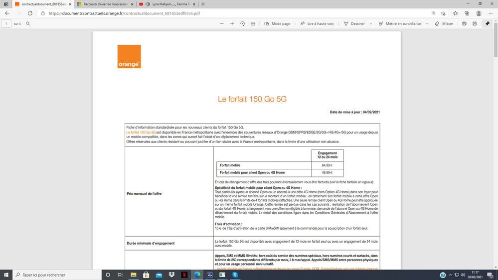Zoom in the PDF with the plus icon
The height and width of the screenshot is (280, 498).
point(232,23)
